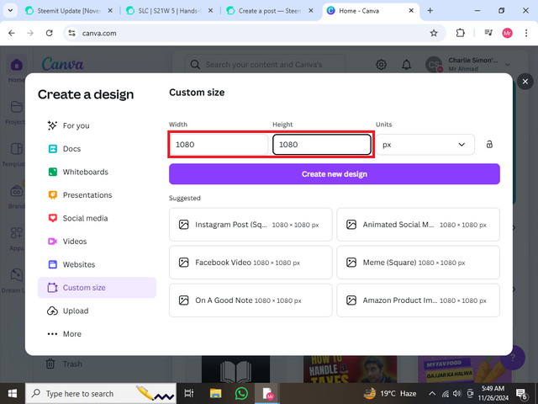Image resolution: width=538 pixels, height=404 pixels.
Task: Click the Canva search box
Action: (x=265, y=65)
